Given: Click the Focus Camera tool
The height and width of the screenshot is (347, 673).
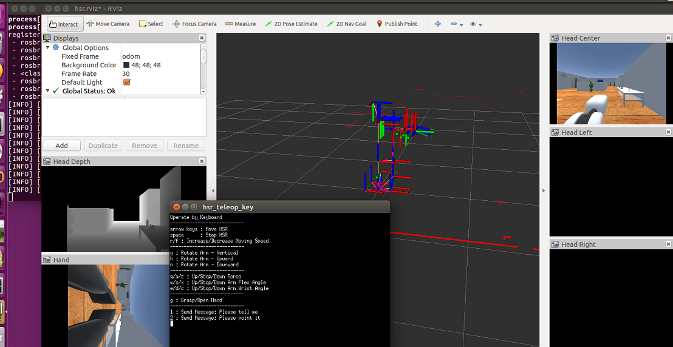Looking at the screenshot, I should (x=194, y=24).
